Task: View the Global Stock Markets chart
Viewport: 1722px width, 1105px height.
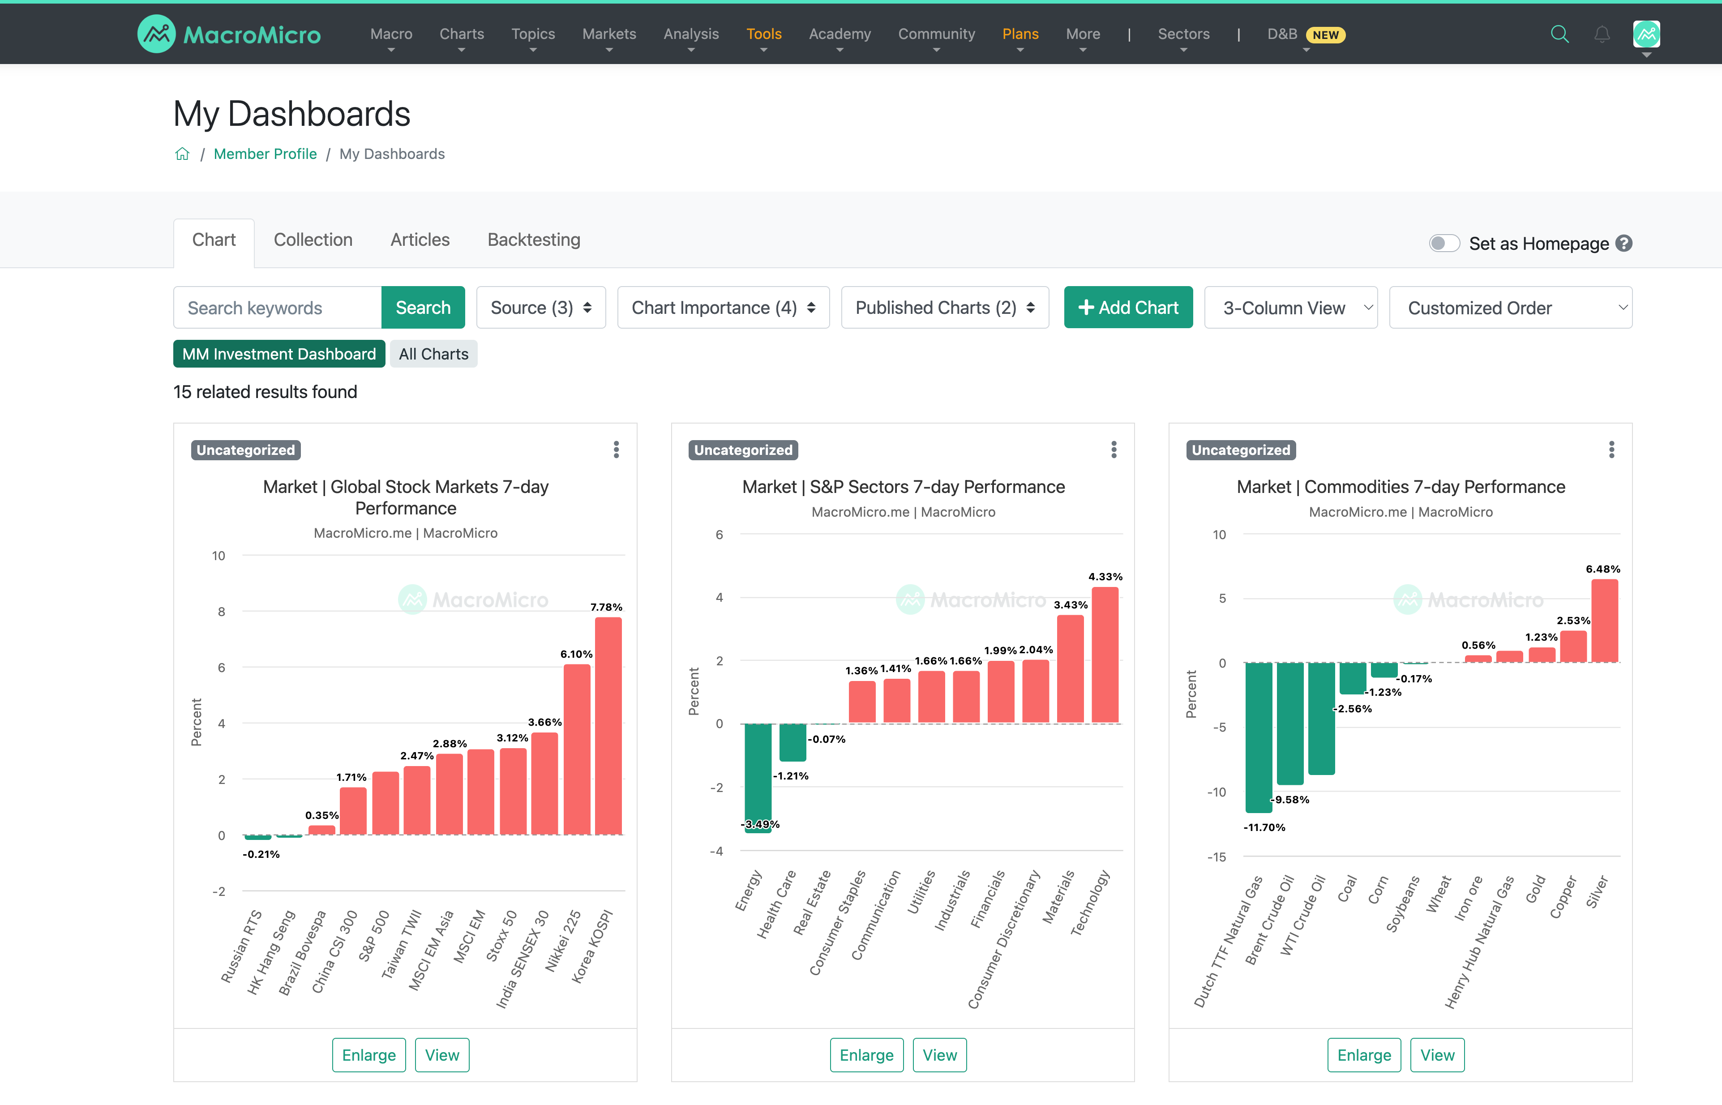Action: (x=442, y=1055)
